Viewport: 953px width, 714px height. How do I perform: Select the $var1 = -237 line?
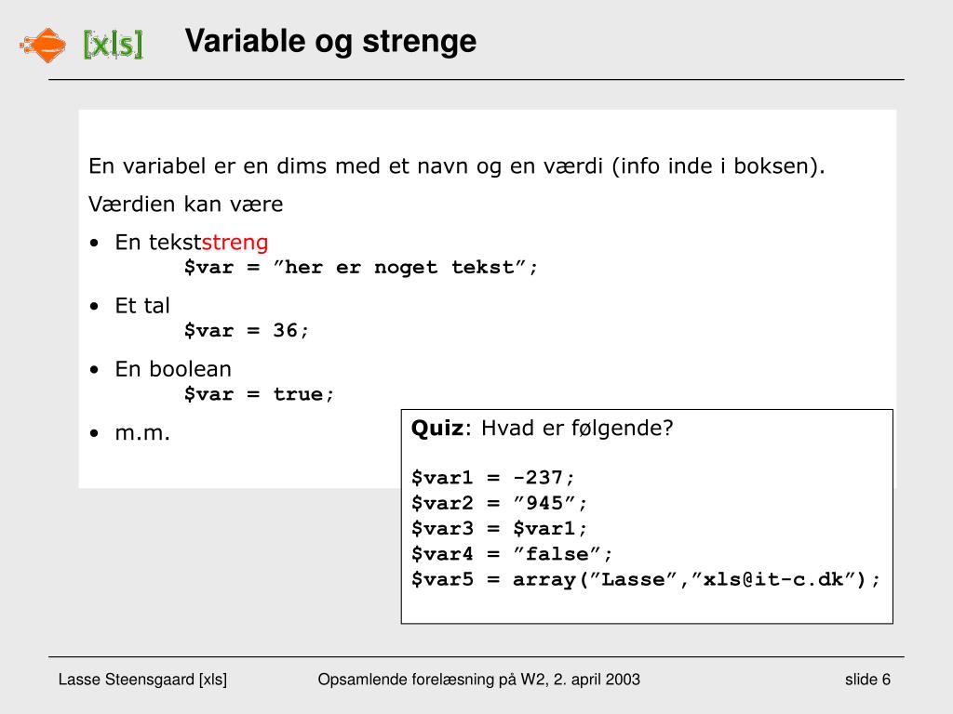493,478
